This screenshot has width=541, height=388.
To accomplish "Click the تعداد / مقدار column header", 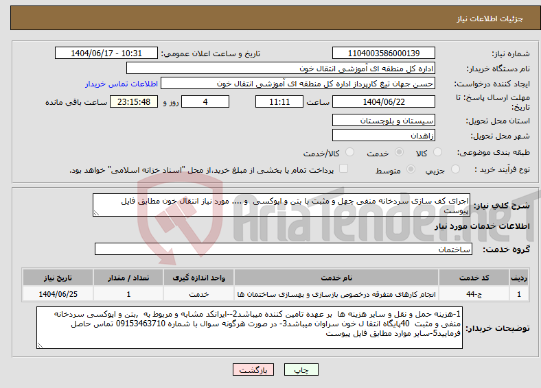I will point(128,278).
